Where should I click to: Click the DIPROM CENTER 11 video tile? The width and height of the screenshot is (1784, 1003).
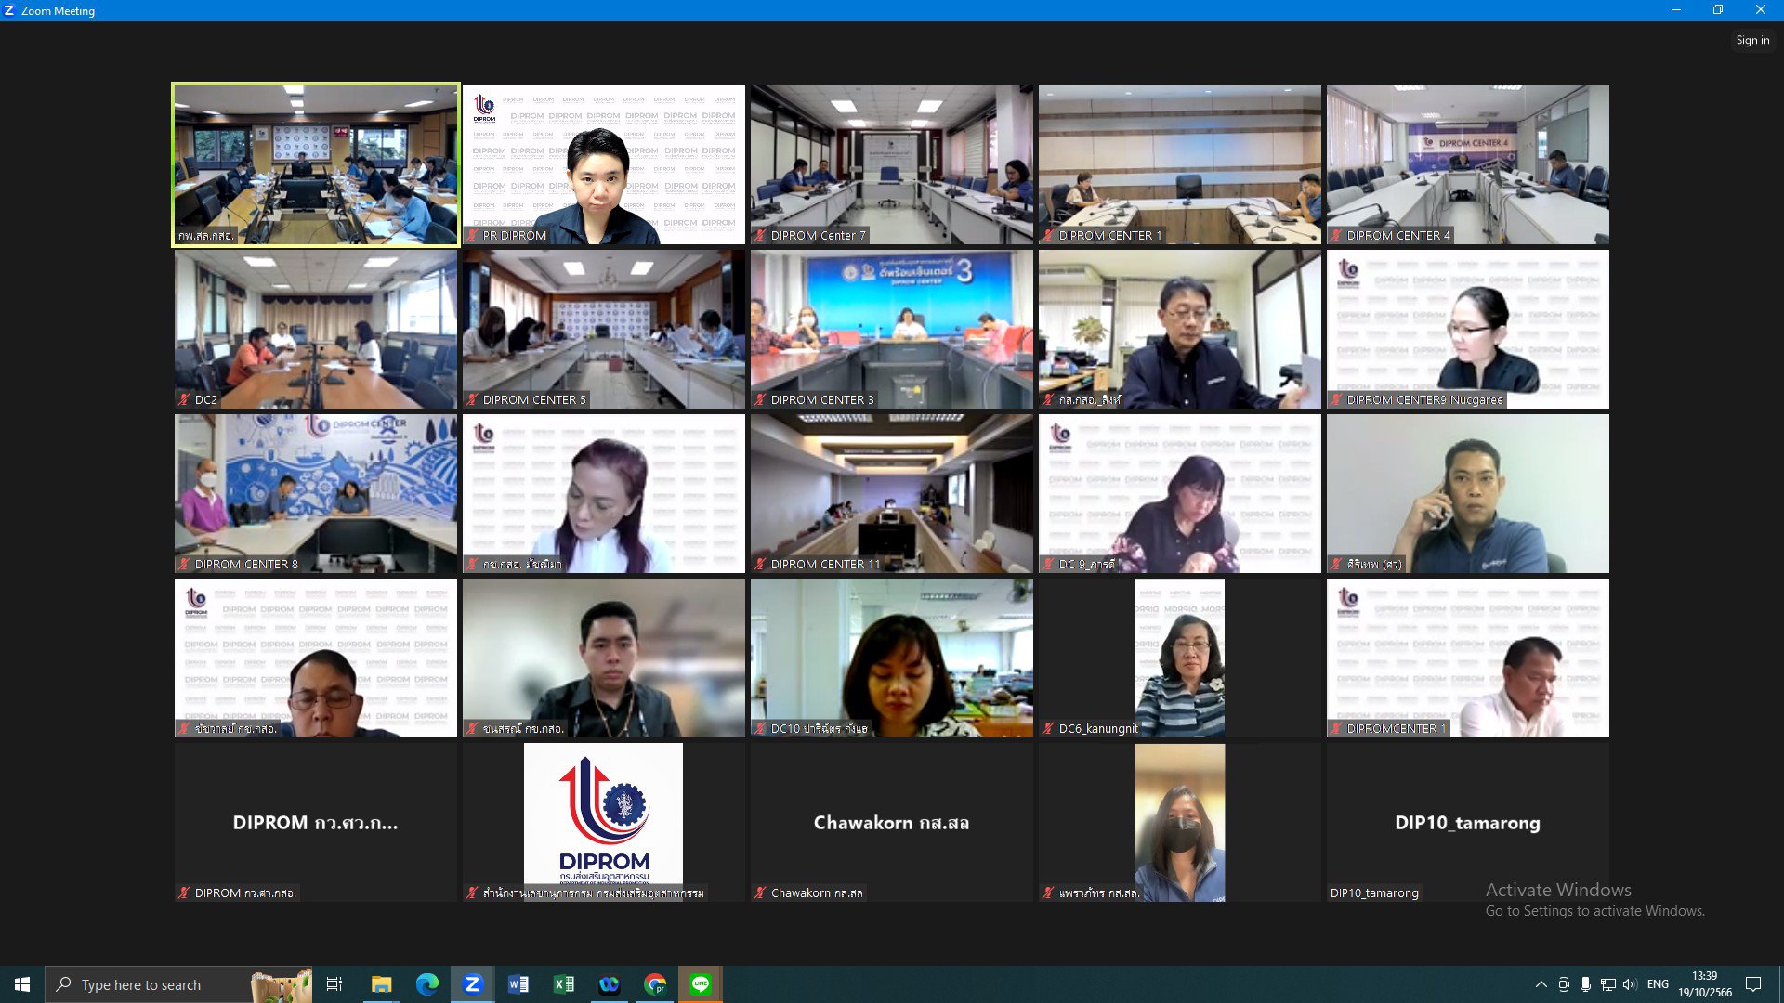coord(892,493)
